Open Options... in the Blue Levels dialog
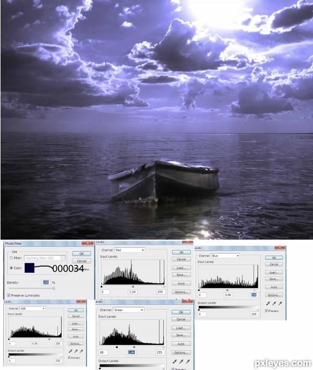Viewport: 313px width, 370px height. tap(273, 295)
